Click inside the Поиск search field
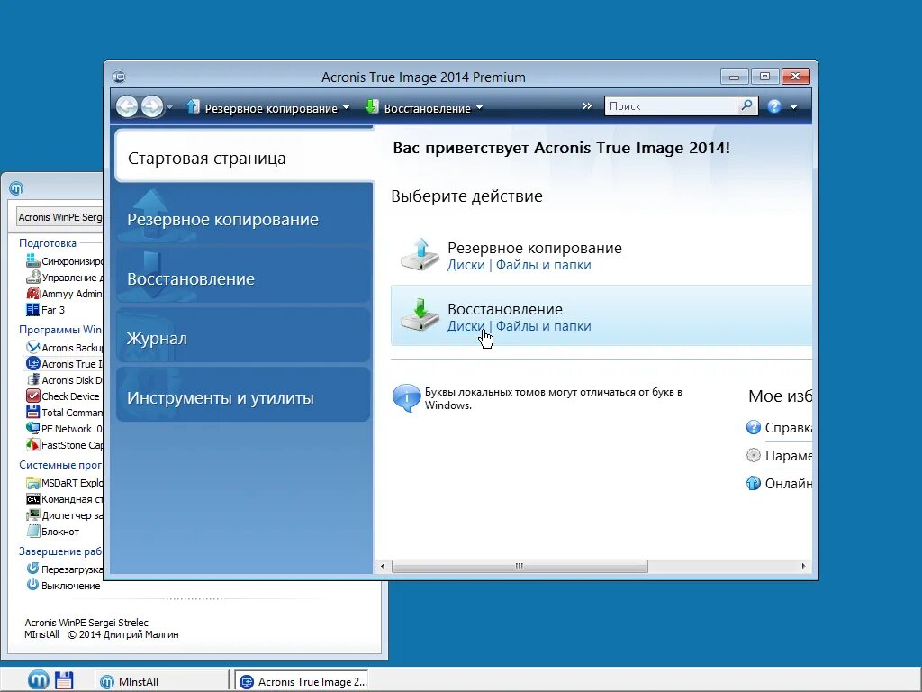This screenshot has height=692, width=922. coord(670,106)
